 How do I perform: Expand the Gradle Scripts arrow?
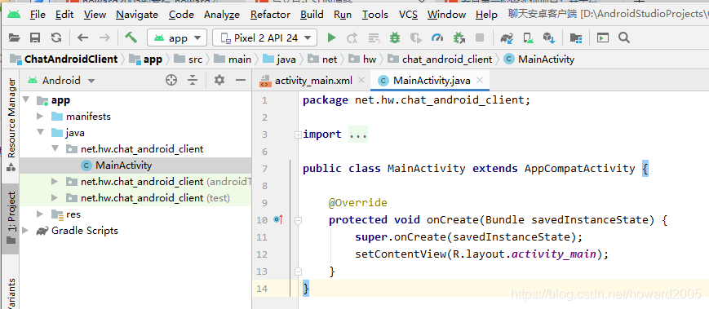point(26,231)
